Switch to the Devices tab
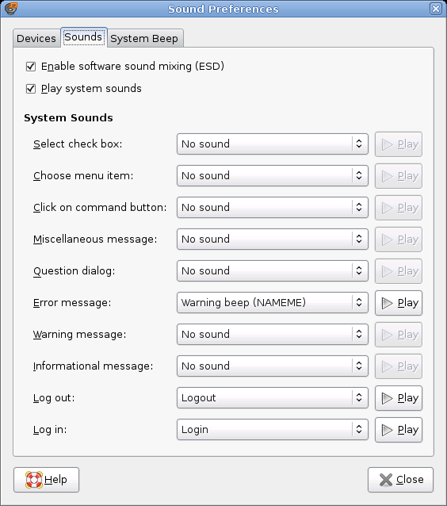447x506 pixels. (36, 38)
